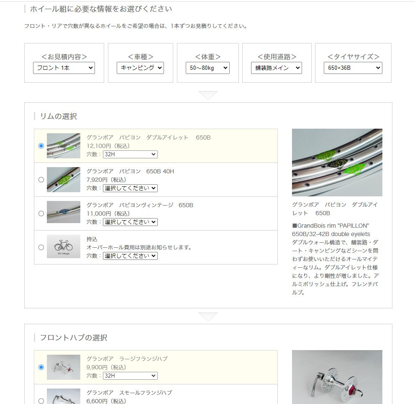
Task: Open 穴数 dropdown for パピヨンヴィンテージ rim
Action: (x=130, y=222)
